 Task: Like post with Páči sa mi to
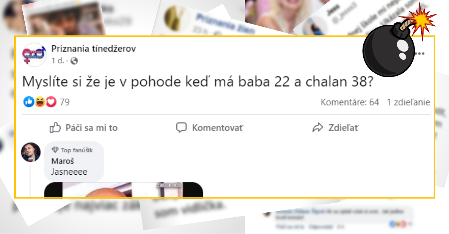pyautogui.click(x=84, y=128)
